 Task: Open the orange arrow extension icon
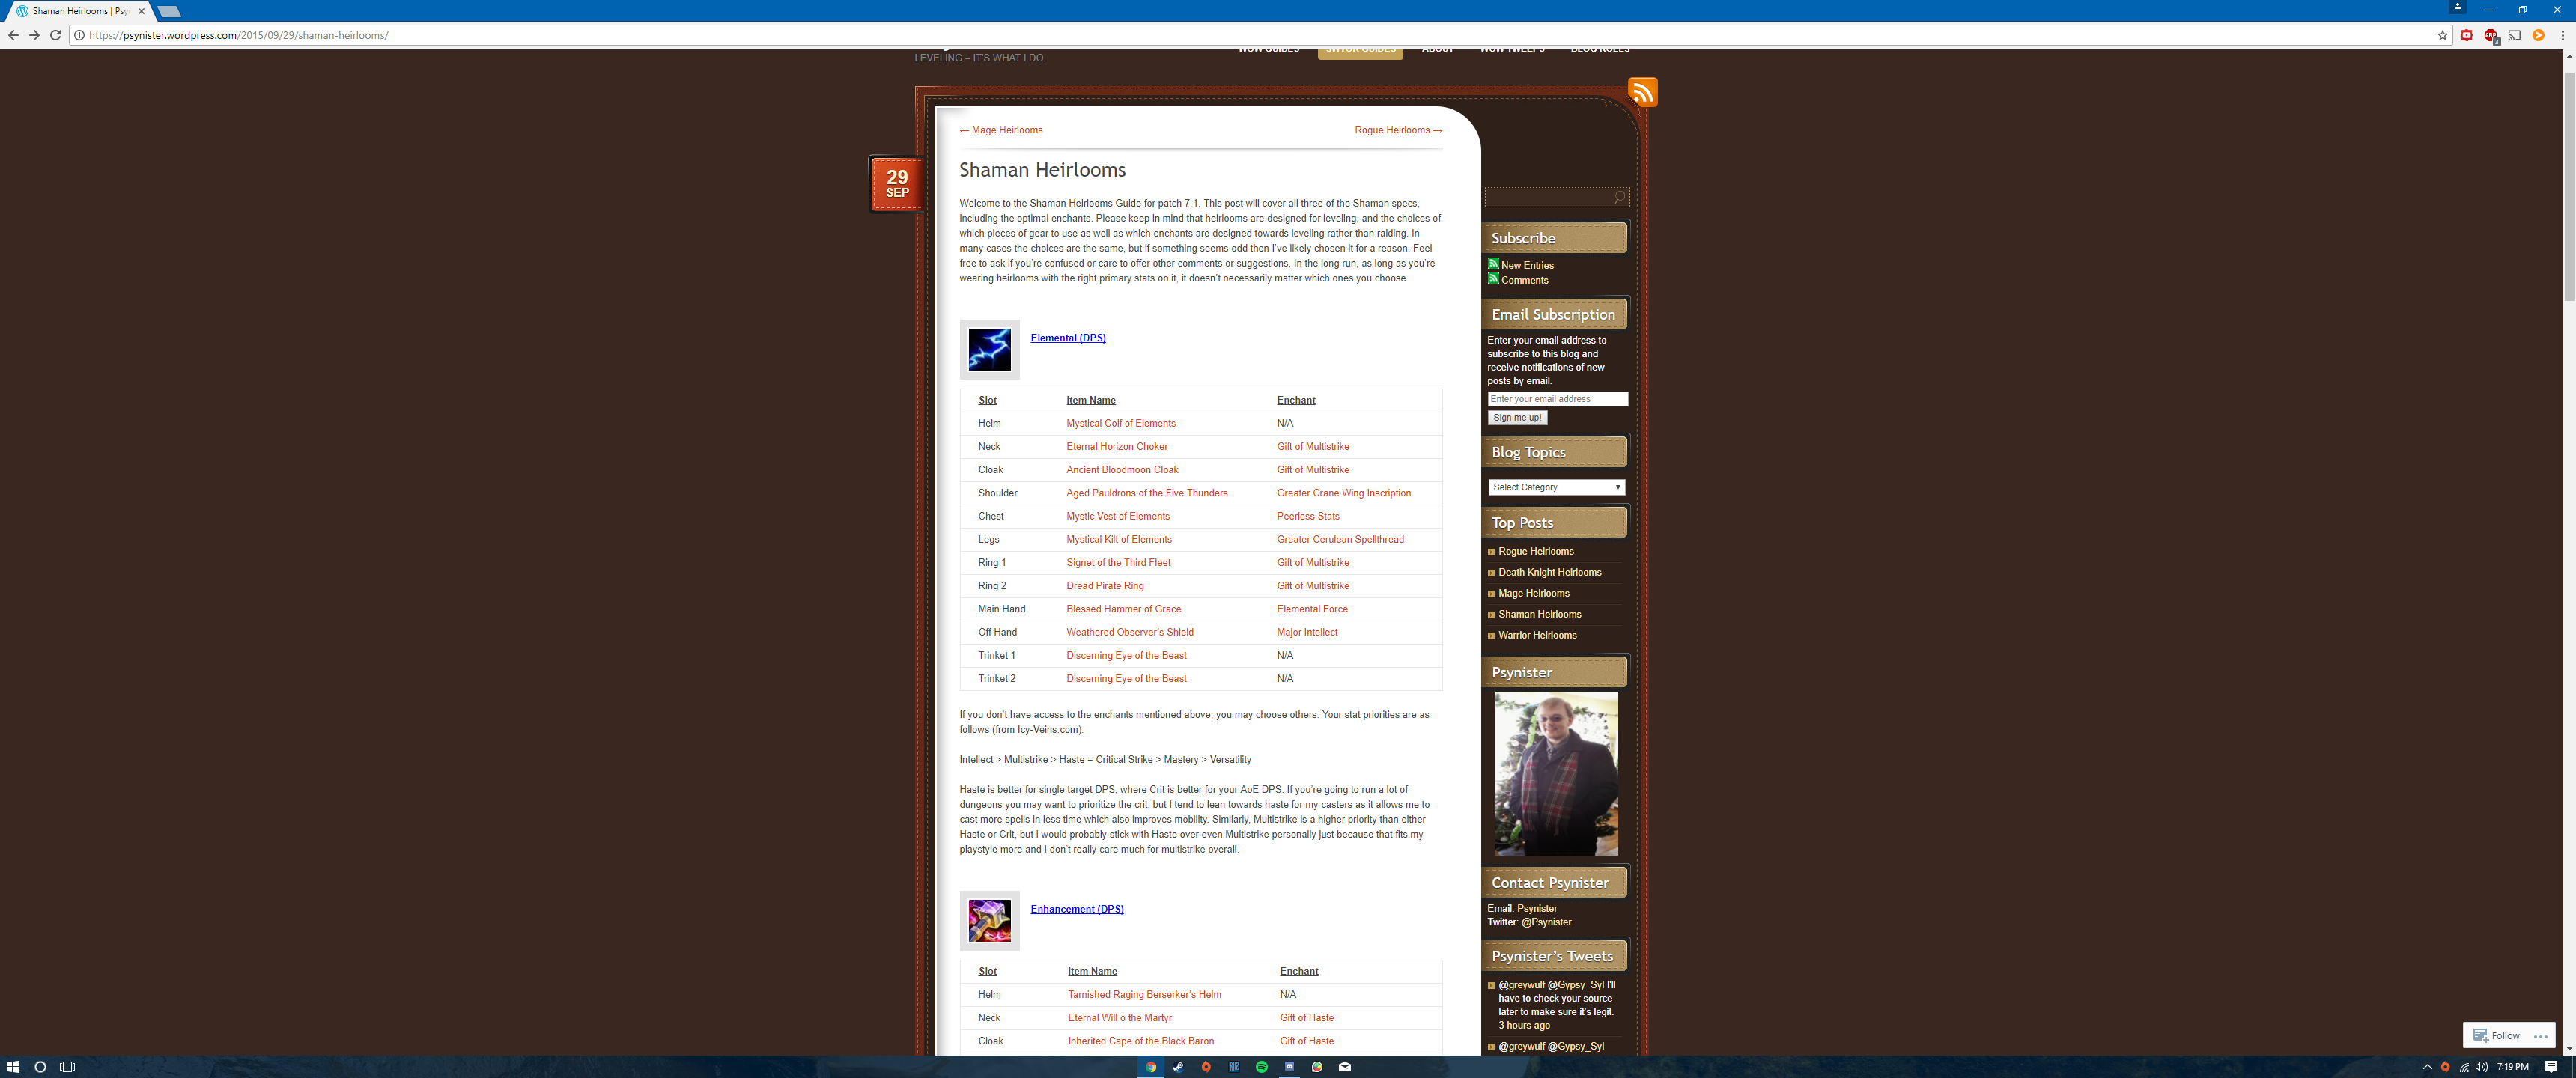pos(2538,35)
